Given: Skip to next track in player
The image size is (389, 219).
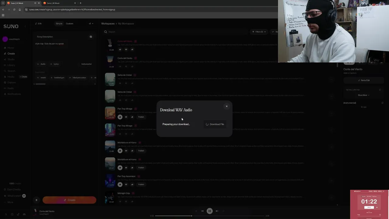Looking at the screenshot, I should (x=217, y=211).
